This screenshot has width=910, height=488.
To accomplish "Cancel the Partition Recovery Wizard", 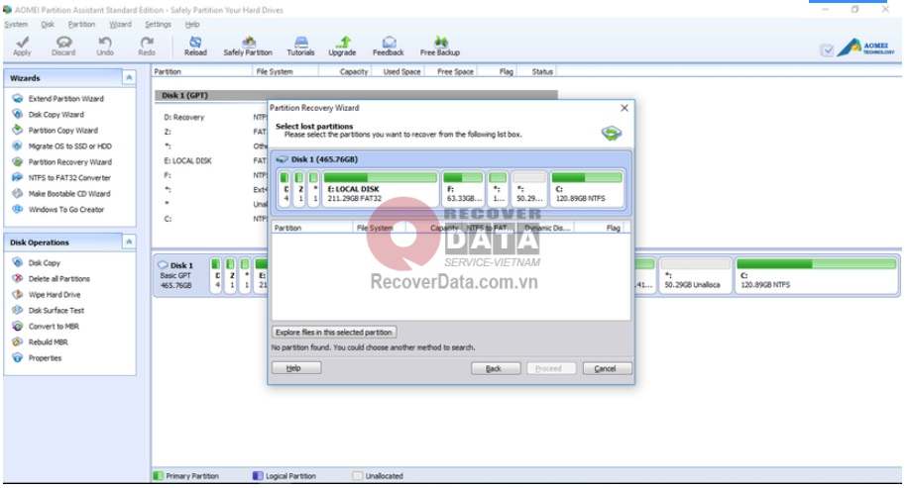I will [x=607, y=368].
